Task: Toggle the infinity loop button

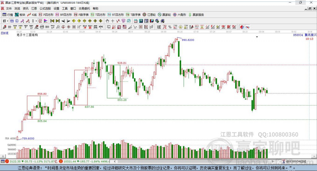Action: click(x=247, y=27)
